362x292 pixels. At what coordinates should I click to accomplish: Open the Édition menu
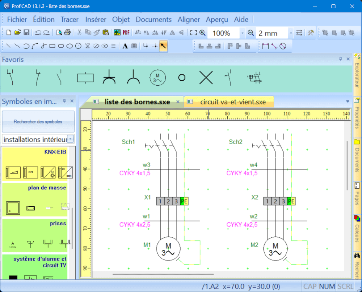pos(44,20)
